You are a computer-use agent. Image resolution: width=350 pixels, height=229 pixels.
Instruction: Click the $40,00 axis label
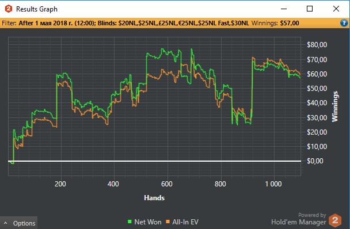(317, 103)
